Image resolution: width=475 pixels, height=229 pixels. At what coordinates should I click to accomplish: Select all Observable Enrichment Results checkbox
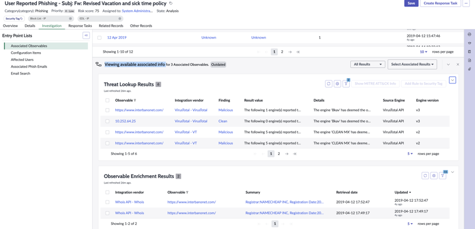[107, 192]
